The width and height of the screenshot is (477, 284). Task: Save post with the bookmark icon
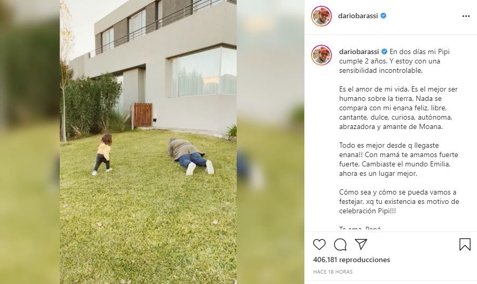pos(465,244)
